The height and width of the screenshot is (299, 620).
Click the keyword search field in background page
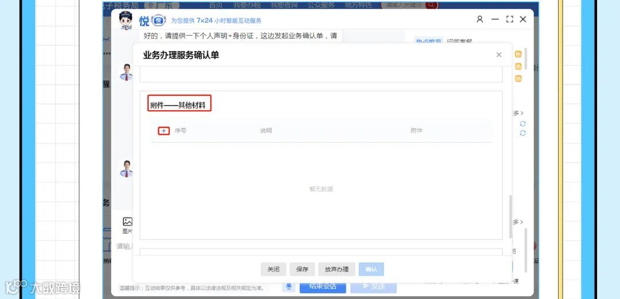(404, 5)
